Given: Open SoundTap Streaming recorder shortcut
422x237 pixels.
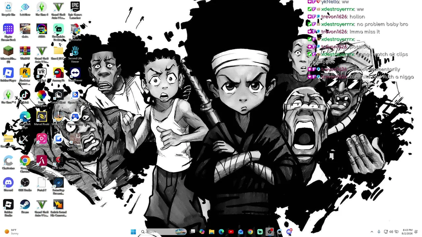Looking at the screenshot, I should pyautogui.click(x=58, y=186).
